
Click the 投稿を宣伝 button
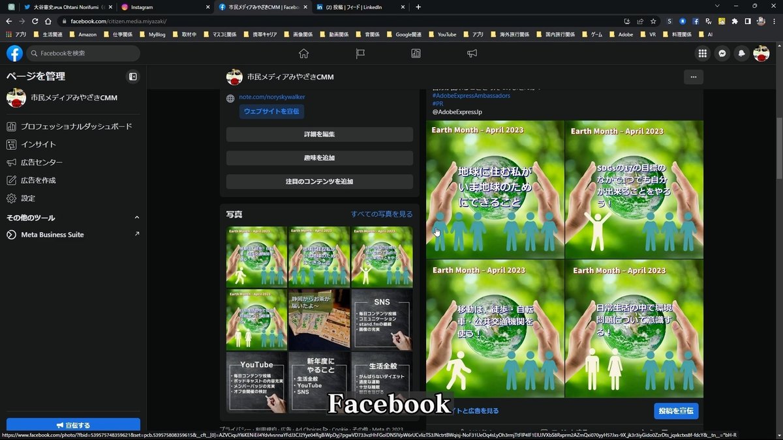(x=676, y=411)
